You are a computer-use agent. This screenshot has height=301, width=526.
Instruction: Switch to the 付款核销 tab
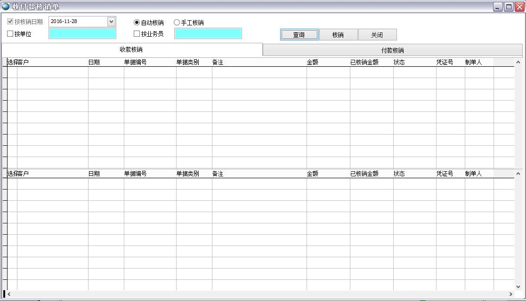pyautogui.click(x=393, y=49)
